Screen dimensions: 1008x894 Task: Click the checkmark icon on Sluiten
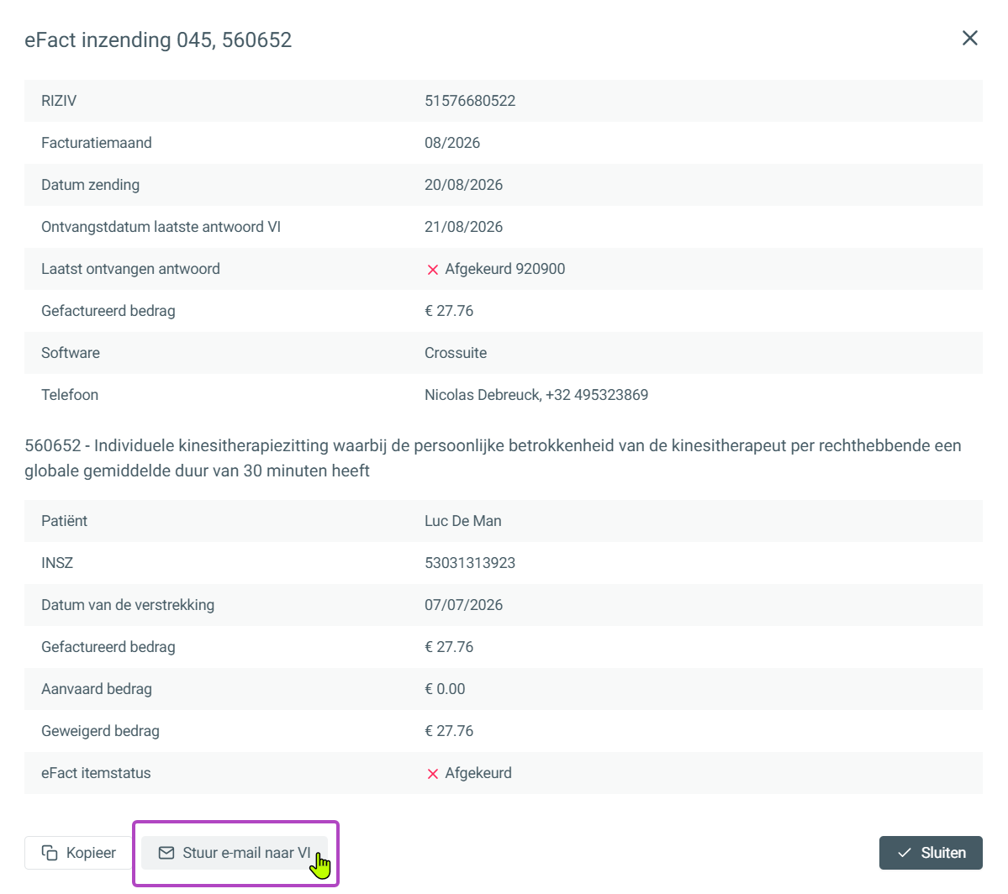pyautogui.click(x=905, y=853)
